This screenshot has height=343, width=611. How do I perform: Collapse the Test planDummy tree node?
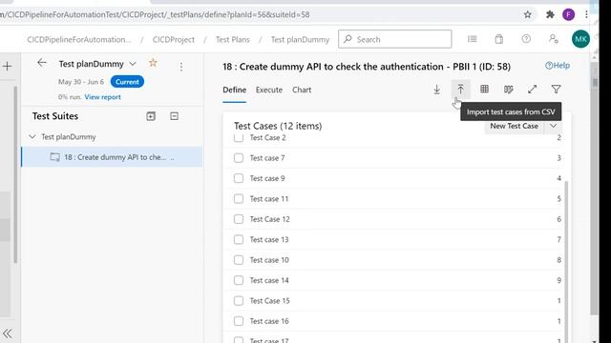click(x=32, y=136)
